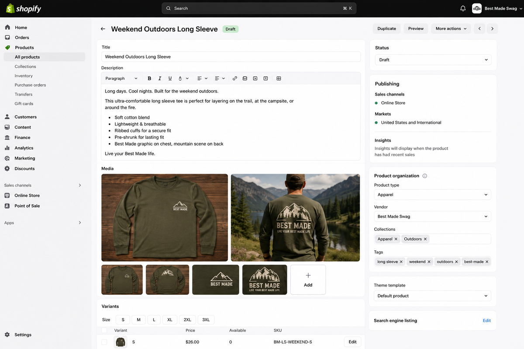
Task: Click the product Title input field
Action: 231,57
